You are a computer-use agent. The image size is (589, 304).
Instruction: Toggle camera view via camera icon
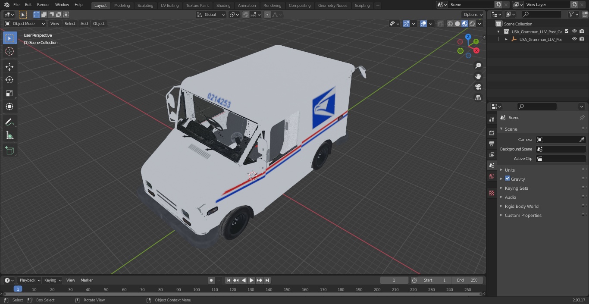tap(478, 87)
